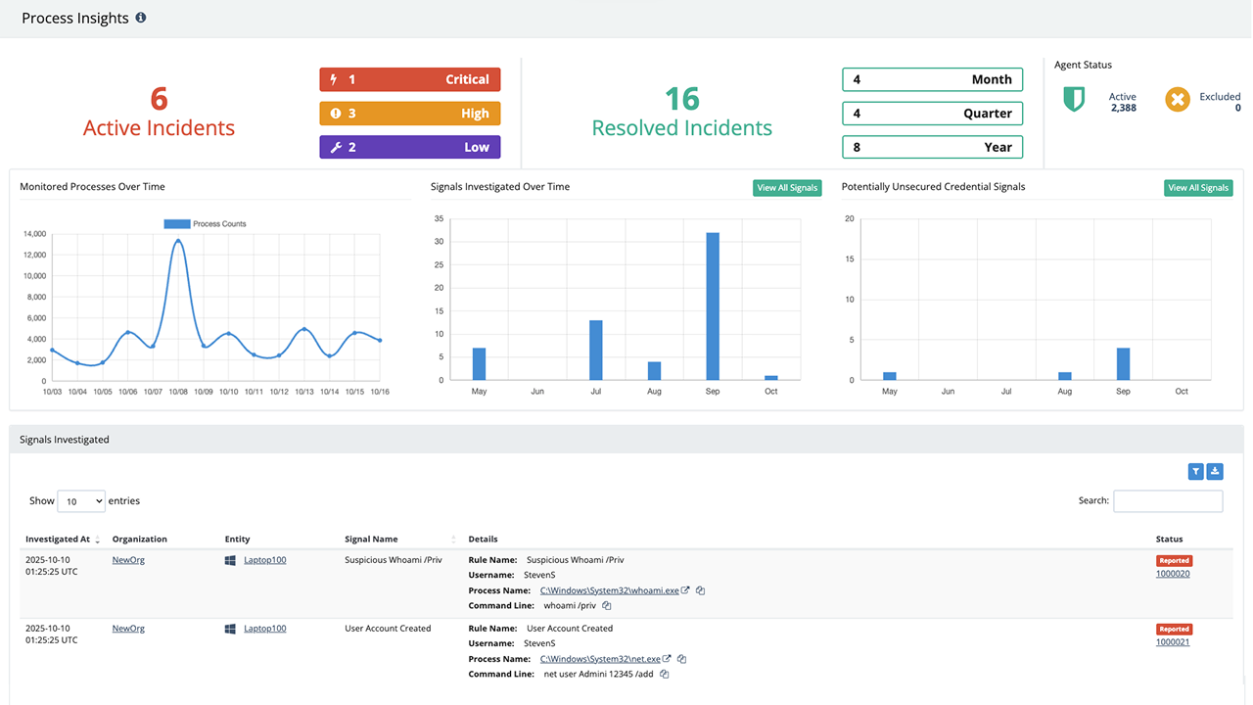Copy the 'whoami /priv' command line
Viewport: 1253px width, 705px height.
tap(607, 606)
